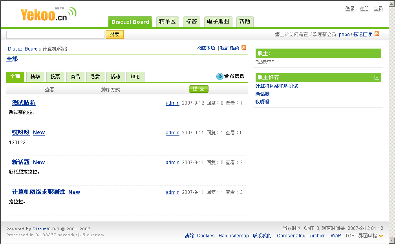Click 发布信息 text link
Image resolution: width=395 pixels, height=244 pixels.
(x=234, y=76)
